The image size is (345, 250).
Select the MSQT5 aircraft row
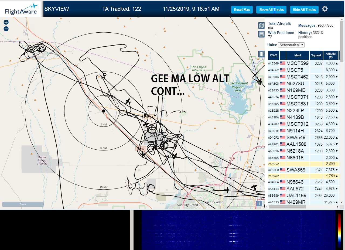303,70
